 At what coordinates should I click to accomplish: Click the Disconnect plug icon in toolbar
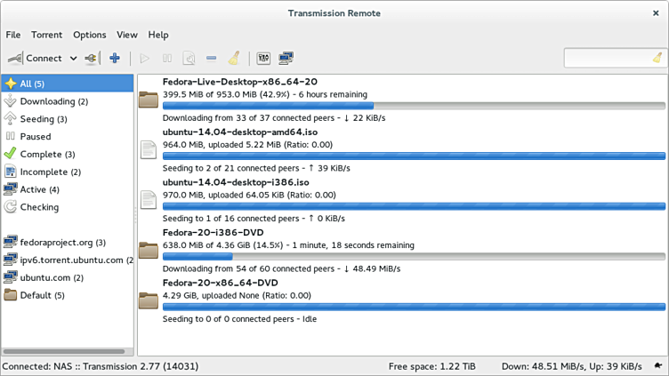click(x=90, y=59)
